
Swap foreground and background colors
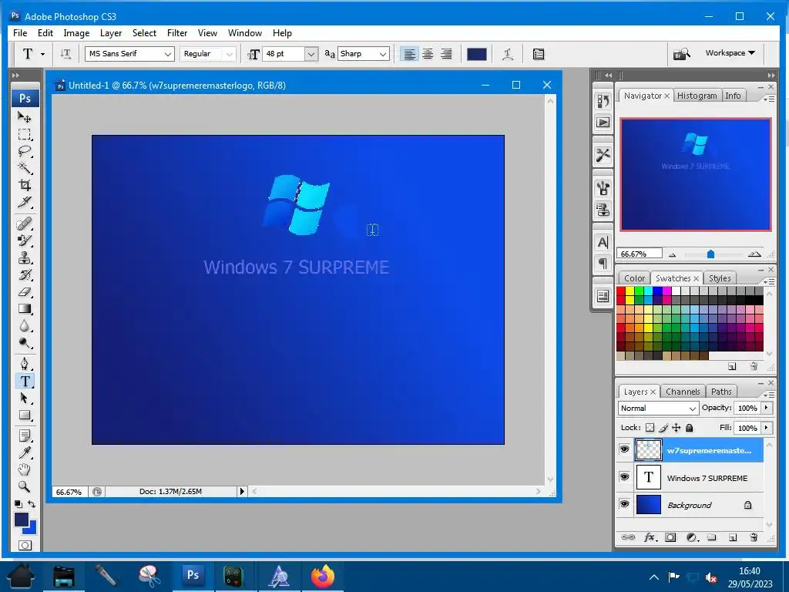point(32,504)
